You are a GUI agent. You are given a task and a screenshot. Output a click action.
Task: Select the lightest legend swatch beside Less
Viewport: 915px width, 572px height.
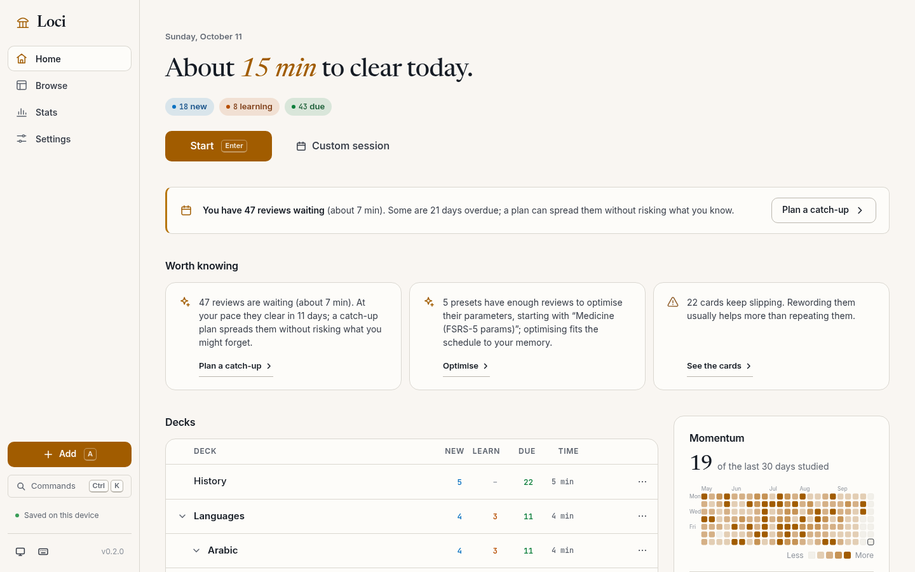click(811, 555)
